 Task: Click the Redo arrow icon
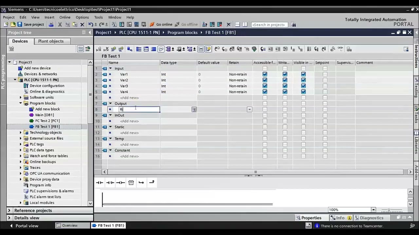(101, 24)
